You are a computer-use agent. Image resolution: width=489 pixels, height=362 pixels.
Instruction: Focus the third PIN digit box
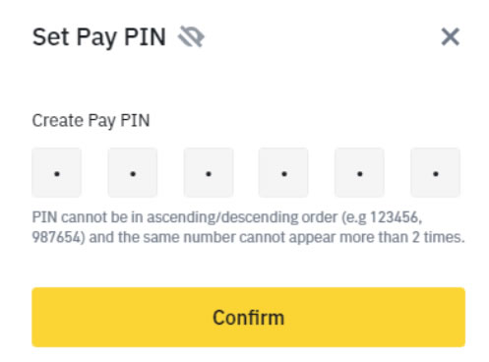[x=209, y=172]
